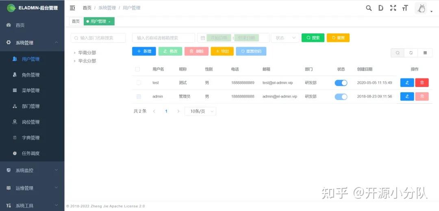Select all rows via header checkbox
The width and height of the screenshot is (439, 211).
tap(137, 69)
